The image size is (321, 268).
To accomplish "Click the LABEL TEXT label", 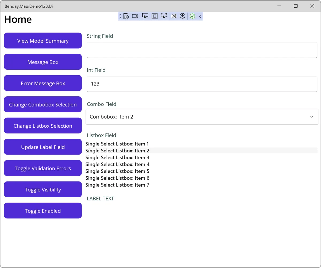I will 100,199.
